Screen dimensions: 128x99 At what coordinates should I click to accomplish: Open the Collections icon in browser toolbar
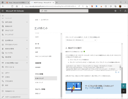(115, 6)
